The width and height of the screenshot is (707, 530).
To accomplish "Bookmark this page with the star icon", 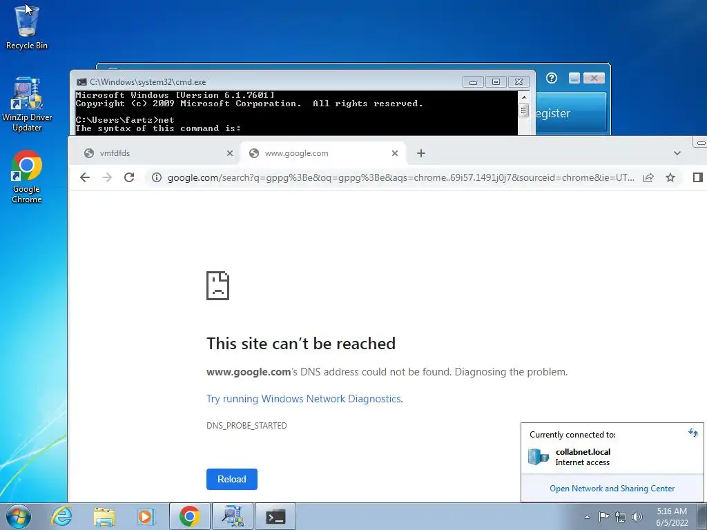I will pyautogui.click(x=670, y=177).
